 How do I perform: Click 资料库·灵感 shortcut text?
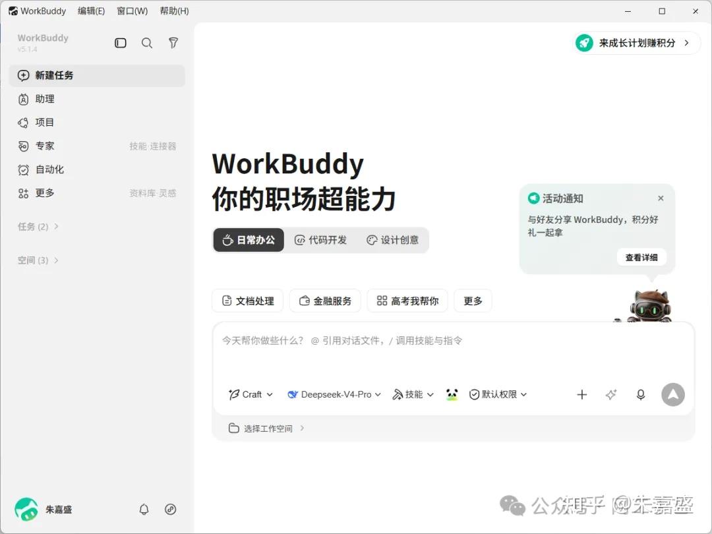tap(152, 193)
